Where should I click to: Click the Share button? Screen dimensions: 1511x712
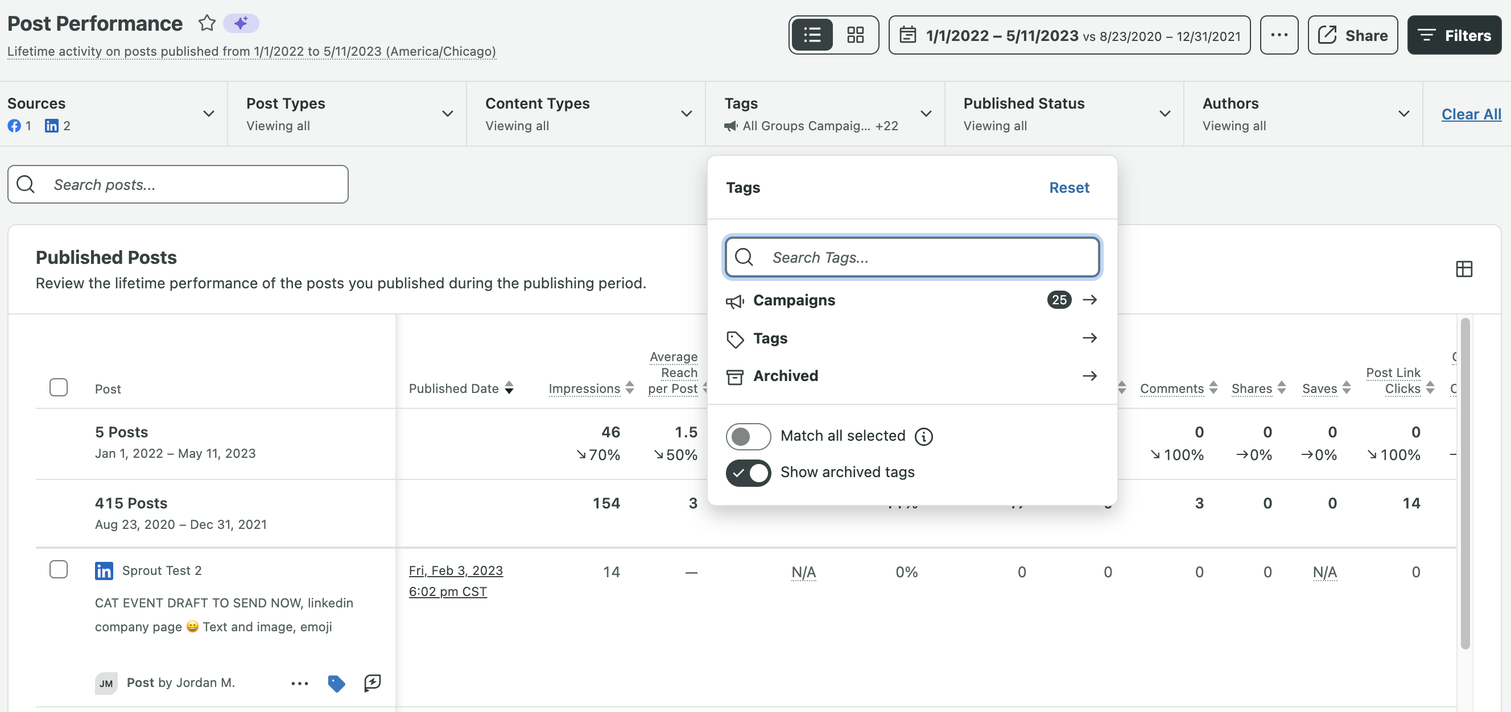pos(1353,35)
